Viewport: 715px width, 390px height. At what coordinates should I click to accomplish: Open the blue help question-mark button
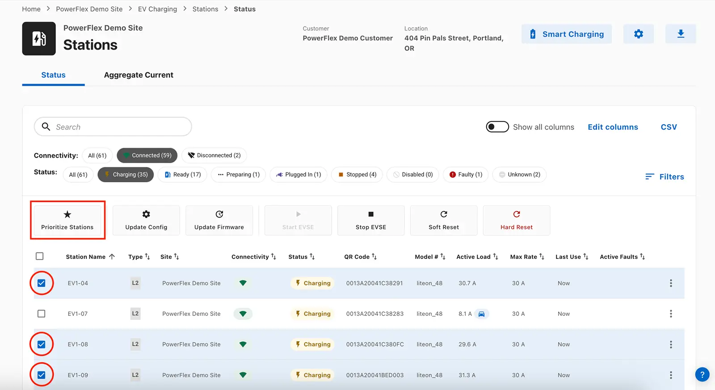[702, 375]
